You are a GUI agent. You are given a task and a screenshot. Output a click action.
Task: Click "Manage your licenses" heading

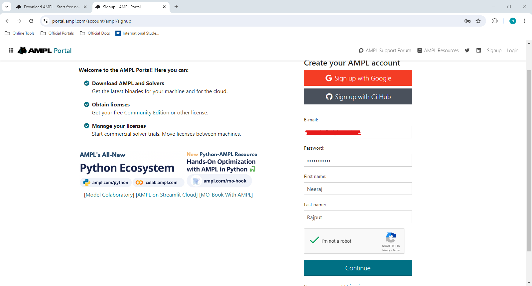119,126
